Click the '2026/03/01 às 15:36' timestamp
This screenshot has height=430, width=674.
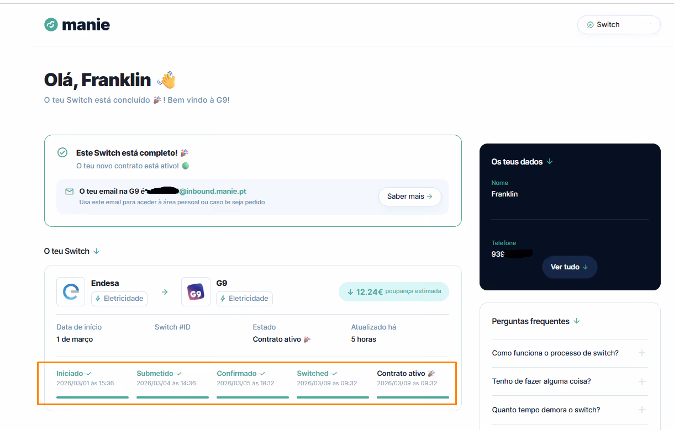click(85, 384)
